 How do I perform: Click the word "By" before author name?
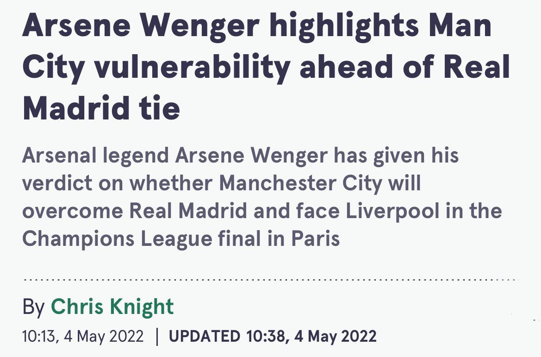[x=33, y=307]
